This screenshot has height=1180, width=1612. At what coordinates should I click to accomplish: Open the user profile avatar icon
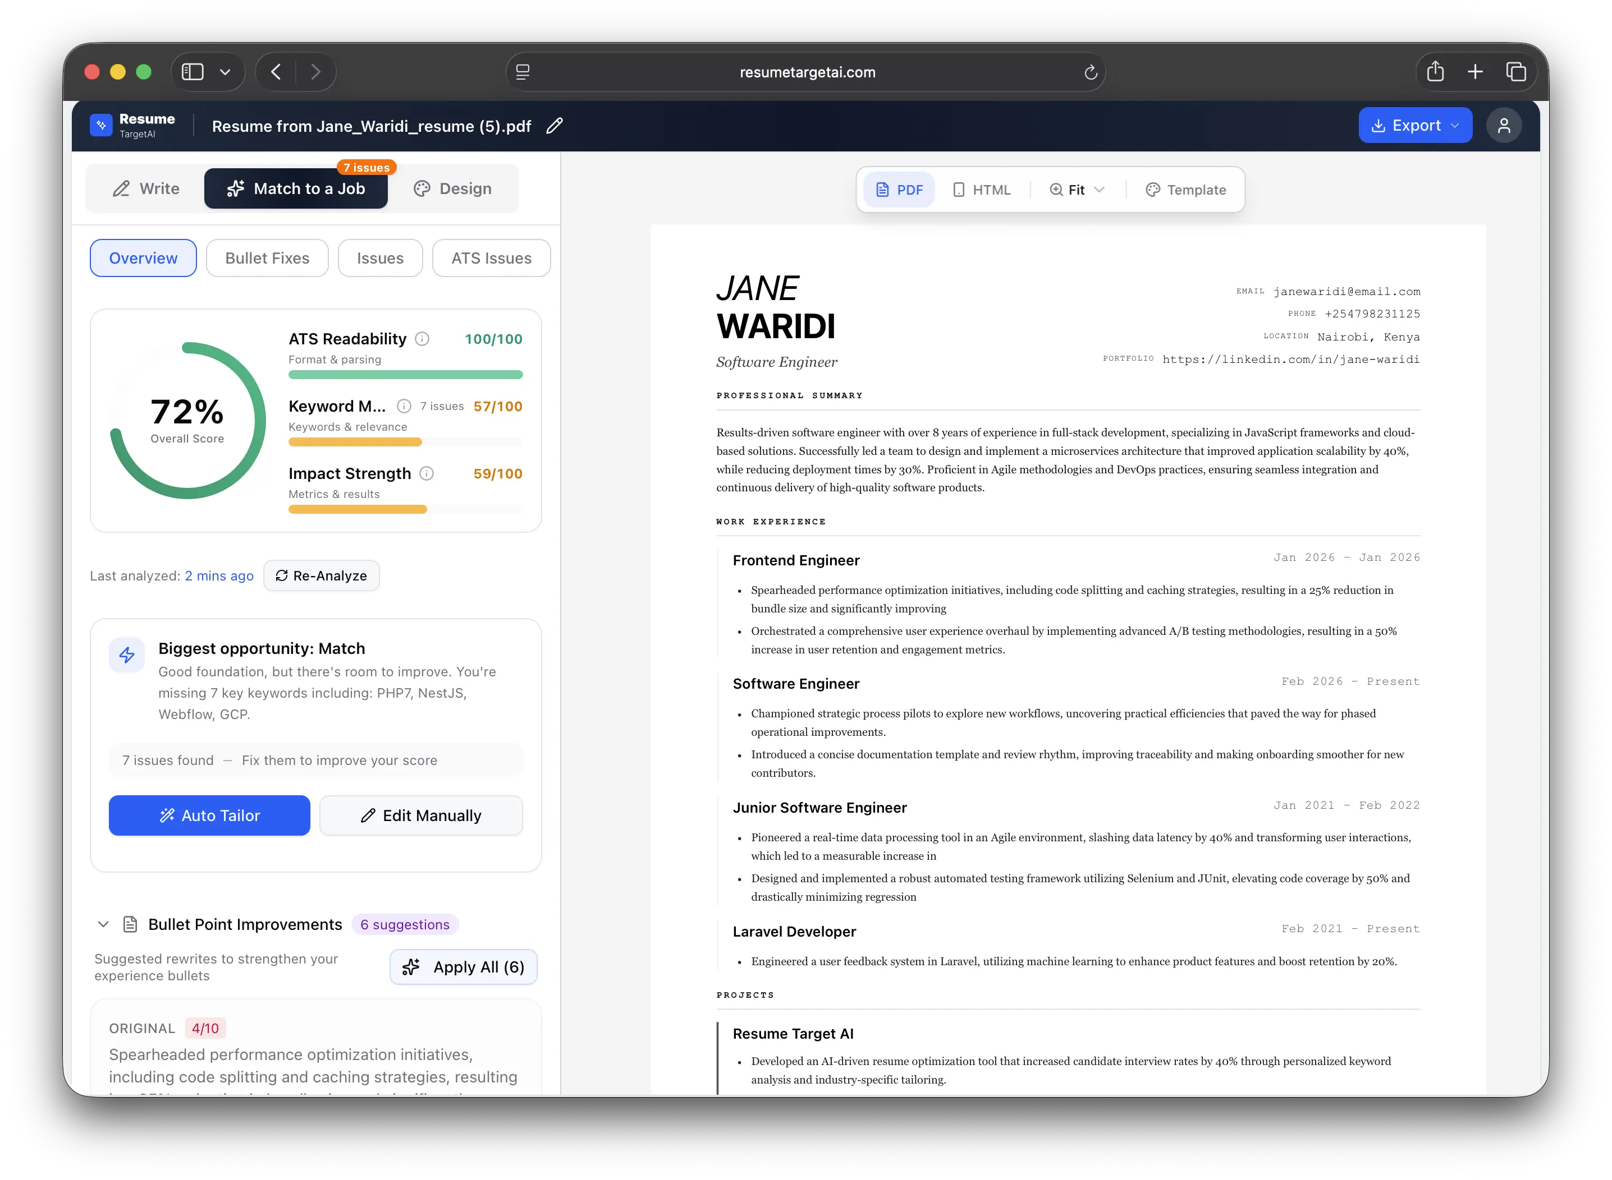1504,125
